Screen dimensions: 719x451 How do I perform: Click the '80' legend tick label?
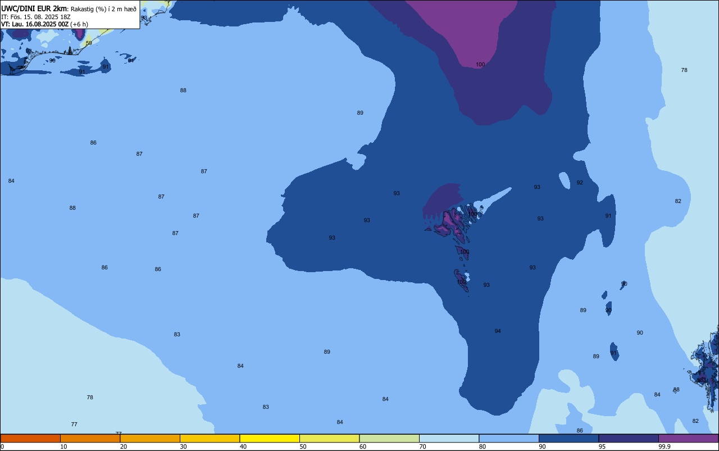pos(483,447)
